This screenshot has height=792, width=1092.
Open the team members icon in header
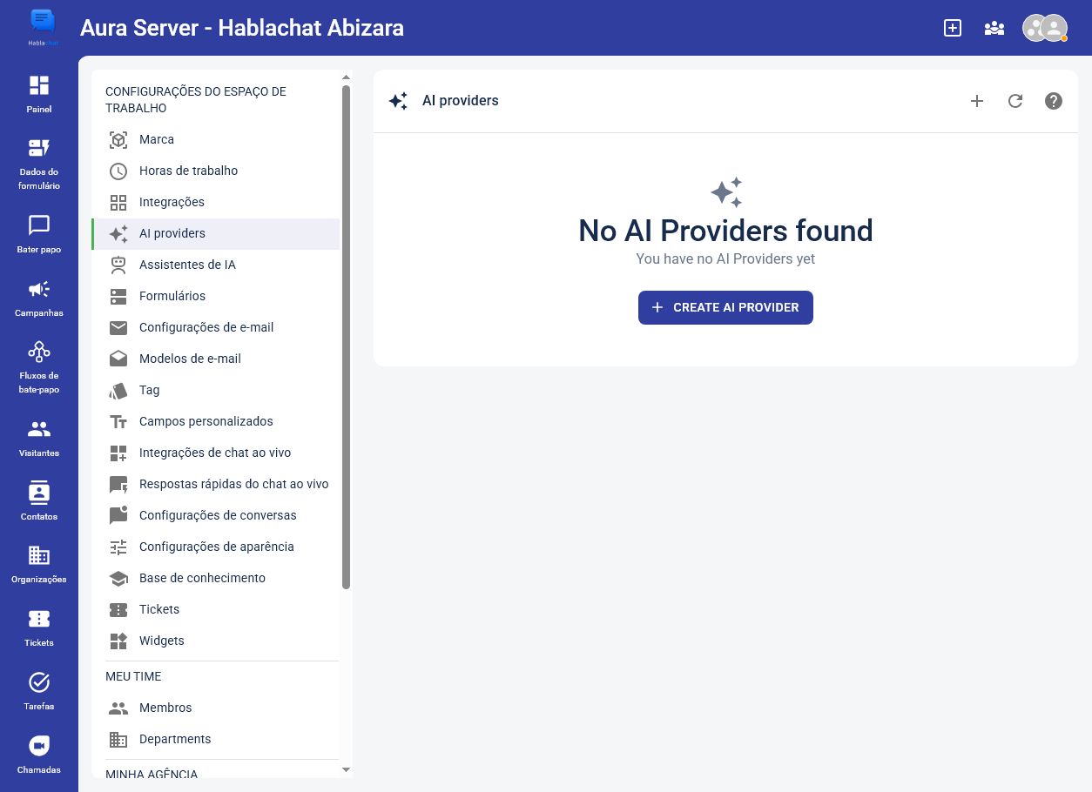[994, 28]
